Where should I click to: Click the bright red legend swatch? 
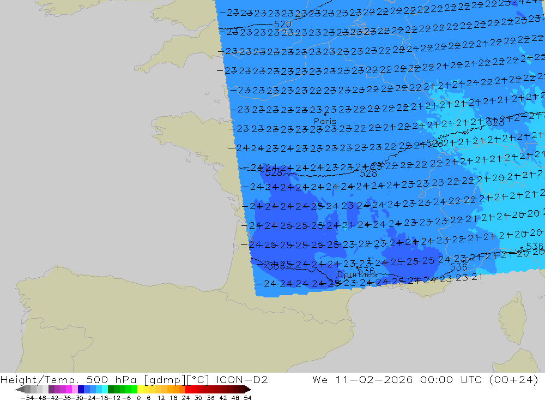pyautogui.click(x=188, y=390)
